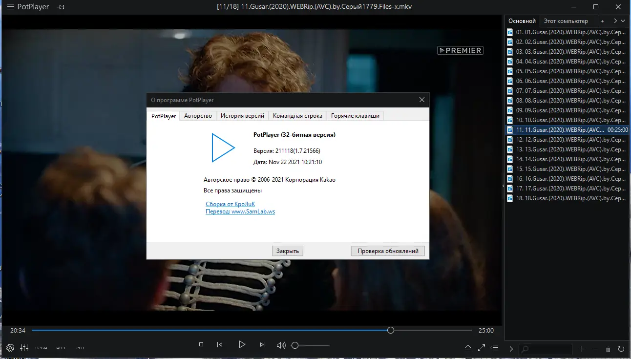Collapse the playlist with the left-edge arrow
The image size is (631, 359).
[x=503, y=186]
